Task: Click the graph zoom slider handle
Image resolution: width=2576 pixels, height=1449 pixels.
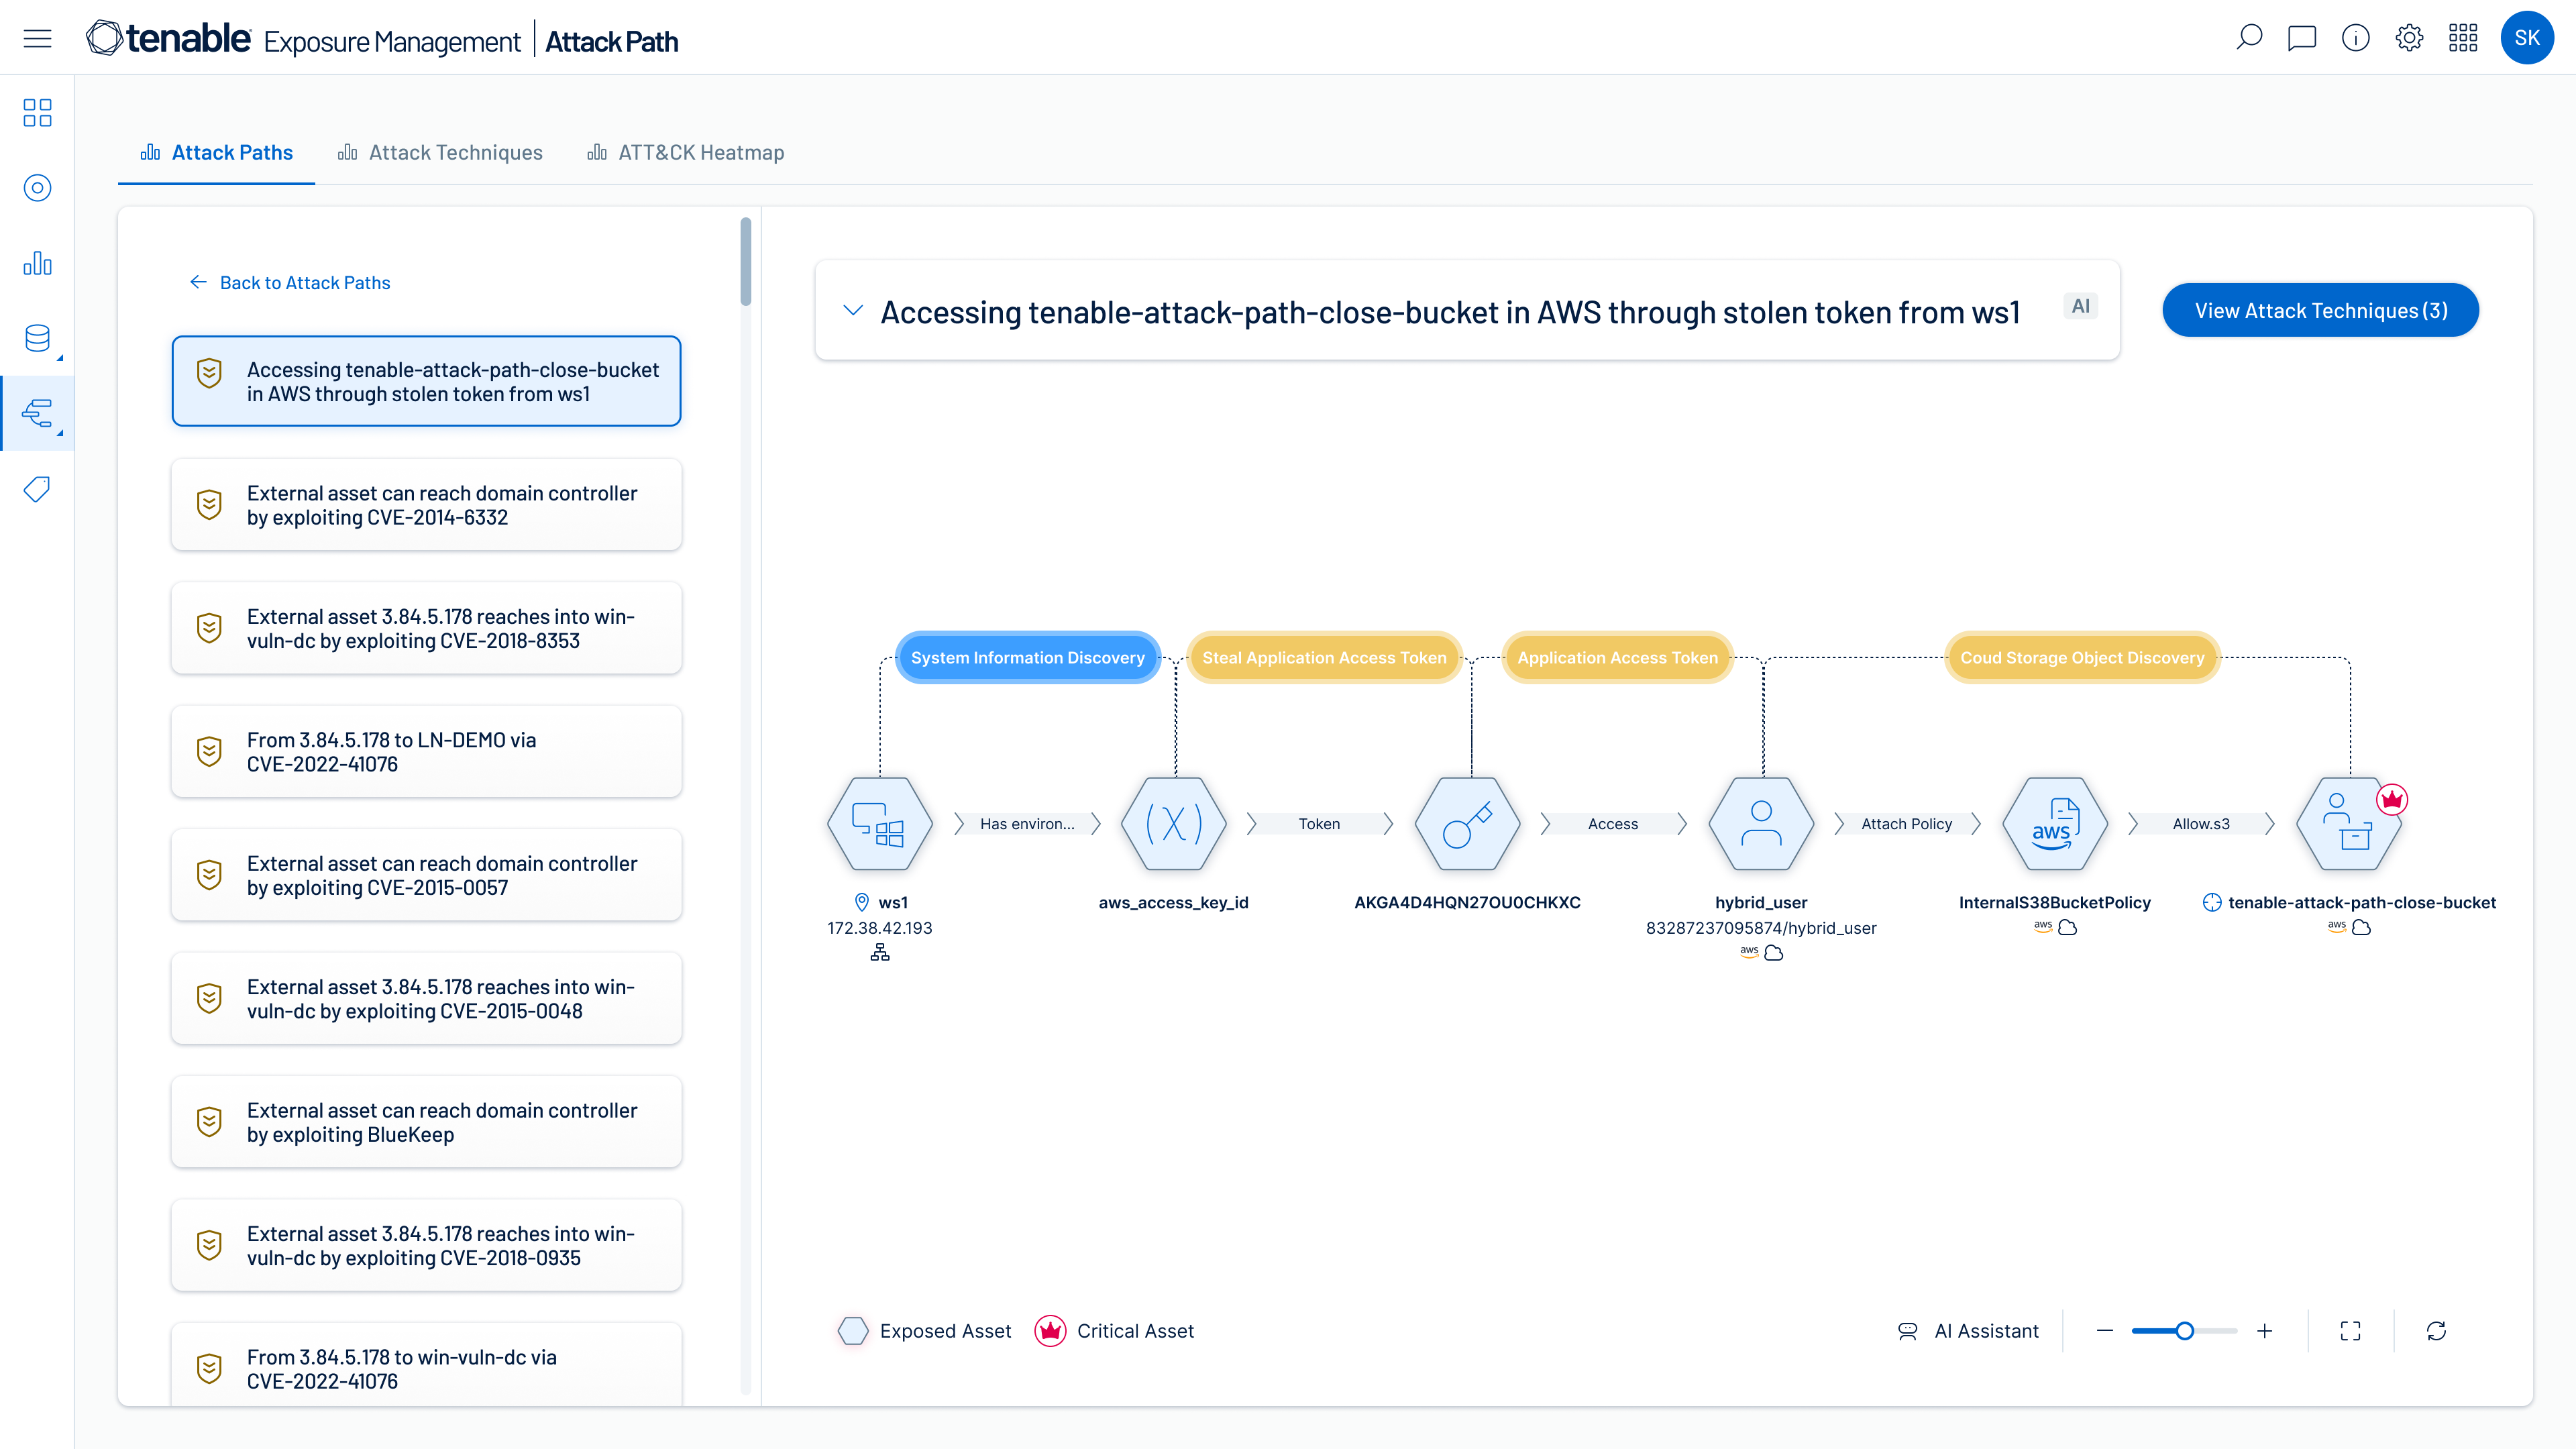Action: (x=2185, y=1331)
